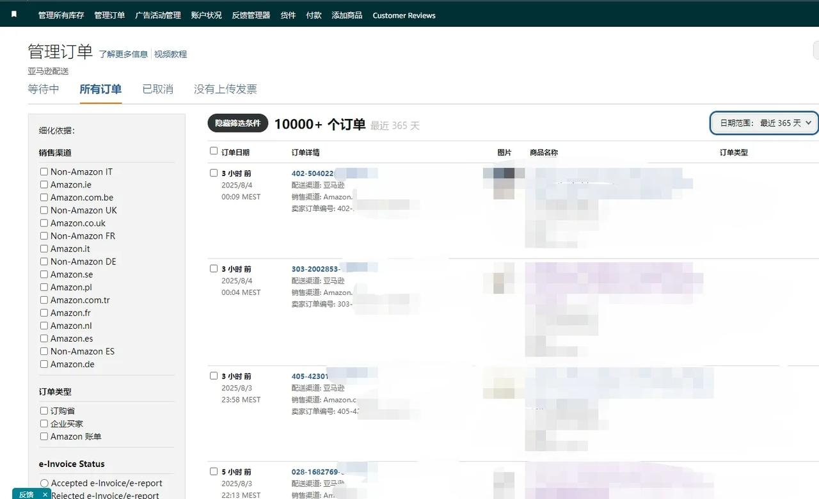Switch to 已取消 tab
Image resolution: width=819 pixels, height=499 pixels.
click(157, 89)
